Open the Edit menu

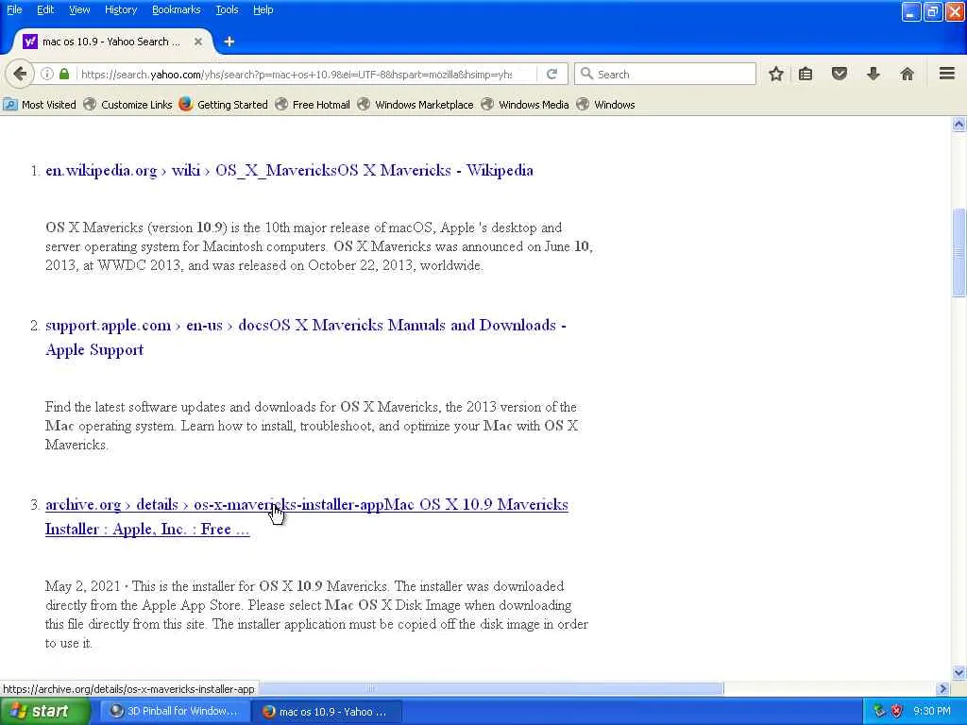point(45,9)
